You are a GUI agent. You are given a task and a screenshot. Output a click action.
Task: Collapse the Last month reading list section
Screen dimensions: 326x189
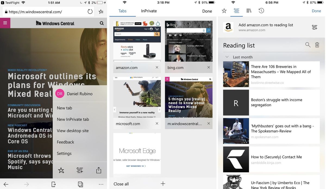click(x=227, y=57)
